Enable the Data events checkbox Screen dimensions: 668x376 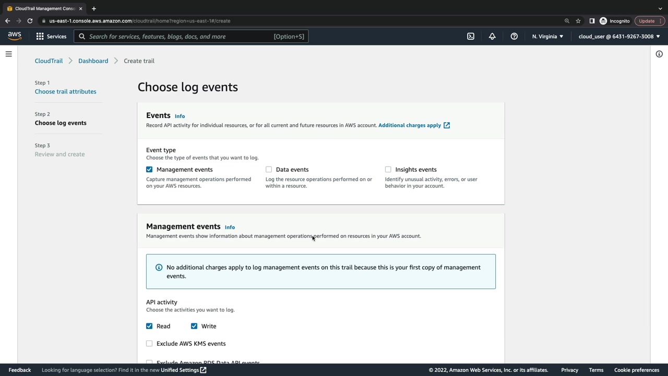click(x=269, y=170)
